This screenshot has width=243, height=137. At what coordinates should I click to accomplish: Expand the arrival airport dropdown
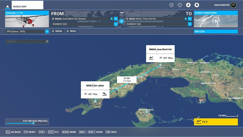click(x=190, y=19)
